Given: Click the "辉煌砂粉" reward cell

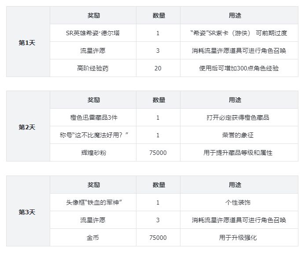Looking at the screenshot, I should [x=93, y=153].
